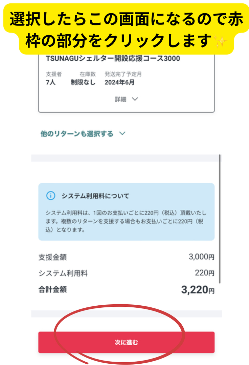Click the chevron beside 他のリターンも選択する
This screenshot has width=249, height=365.
tap(122, 134)
